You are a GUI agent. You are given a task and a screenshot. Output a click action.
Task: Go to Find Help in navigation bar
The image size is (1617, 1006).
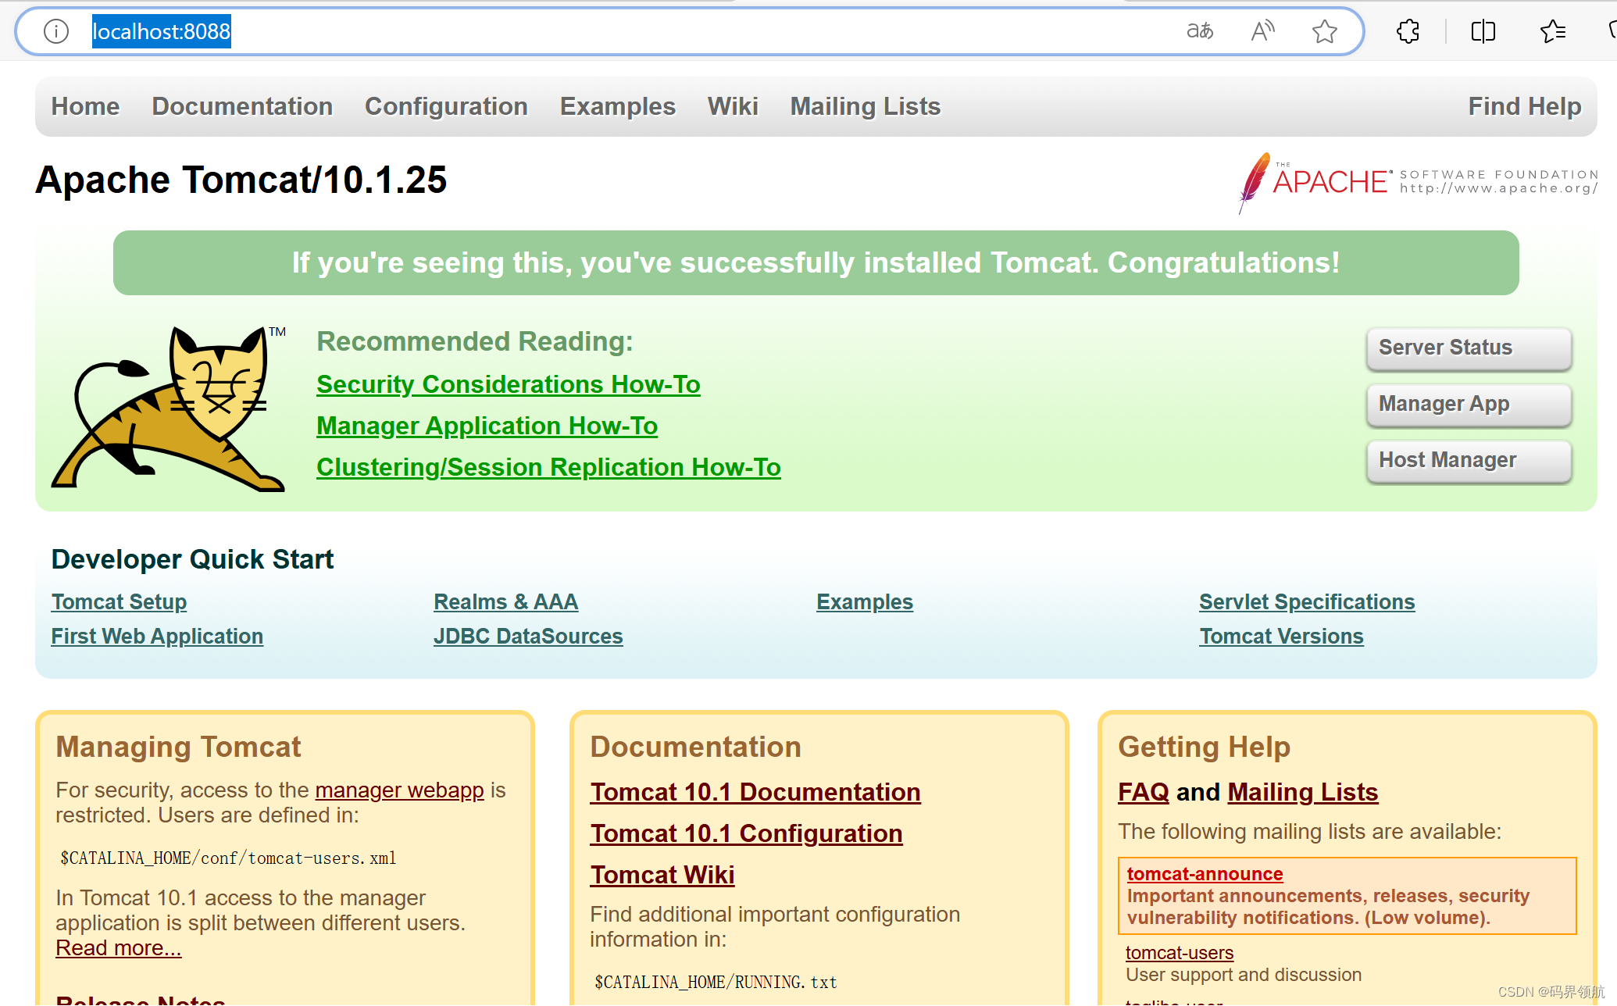(1524, 106)
